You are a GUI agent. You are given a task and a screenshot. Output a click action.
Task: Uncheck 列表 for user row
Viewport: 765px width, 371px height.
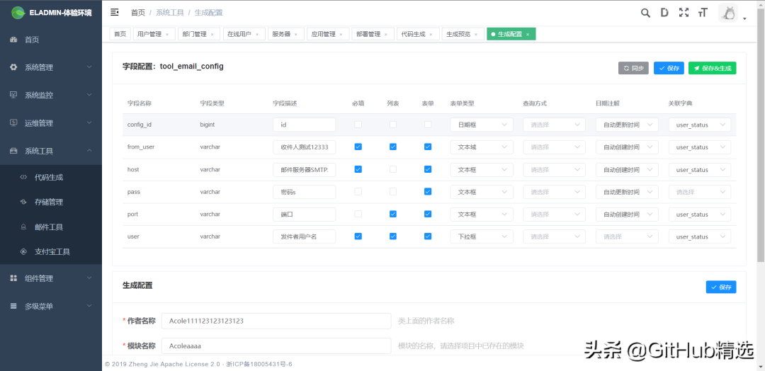point(392,236)
